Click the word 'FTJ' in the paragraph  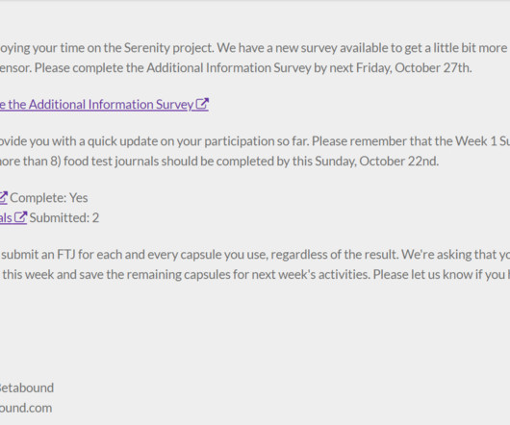(x=66, y=254)
